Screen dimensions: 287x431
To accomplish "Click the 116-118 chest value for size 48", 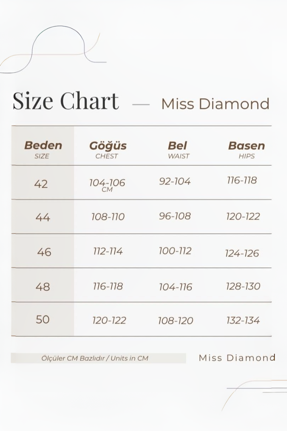I will coord(108,286).
